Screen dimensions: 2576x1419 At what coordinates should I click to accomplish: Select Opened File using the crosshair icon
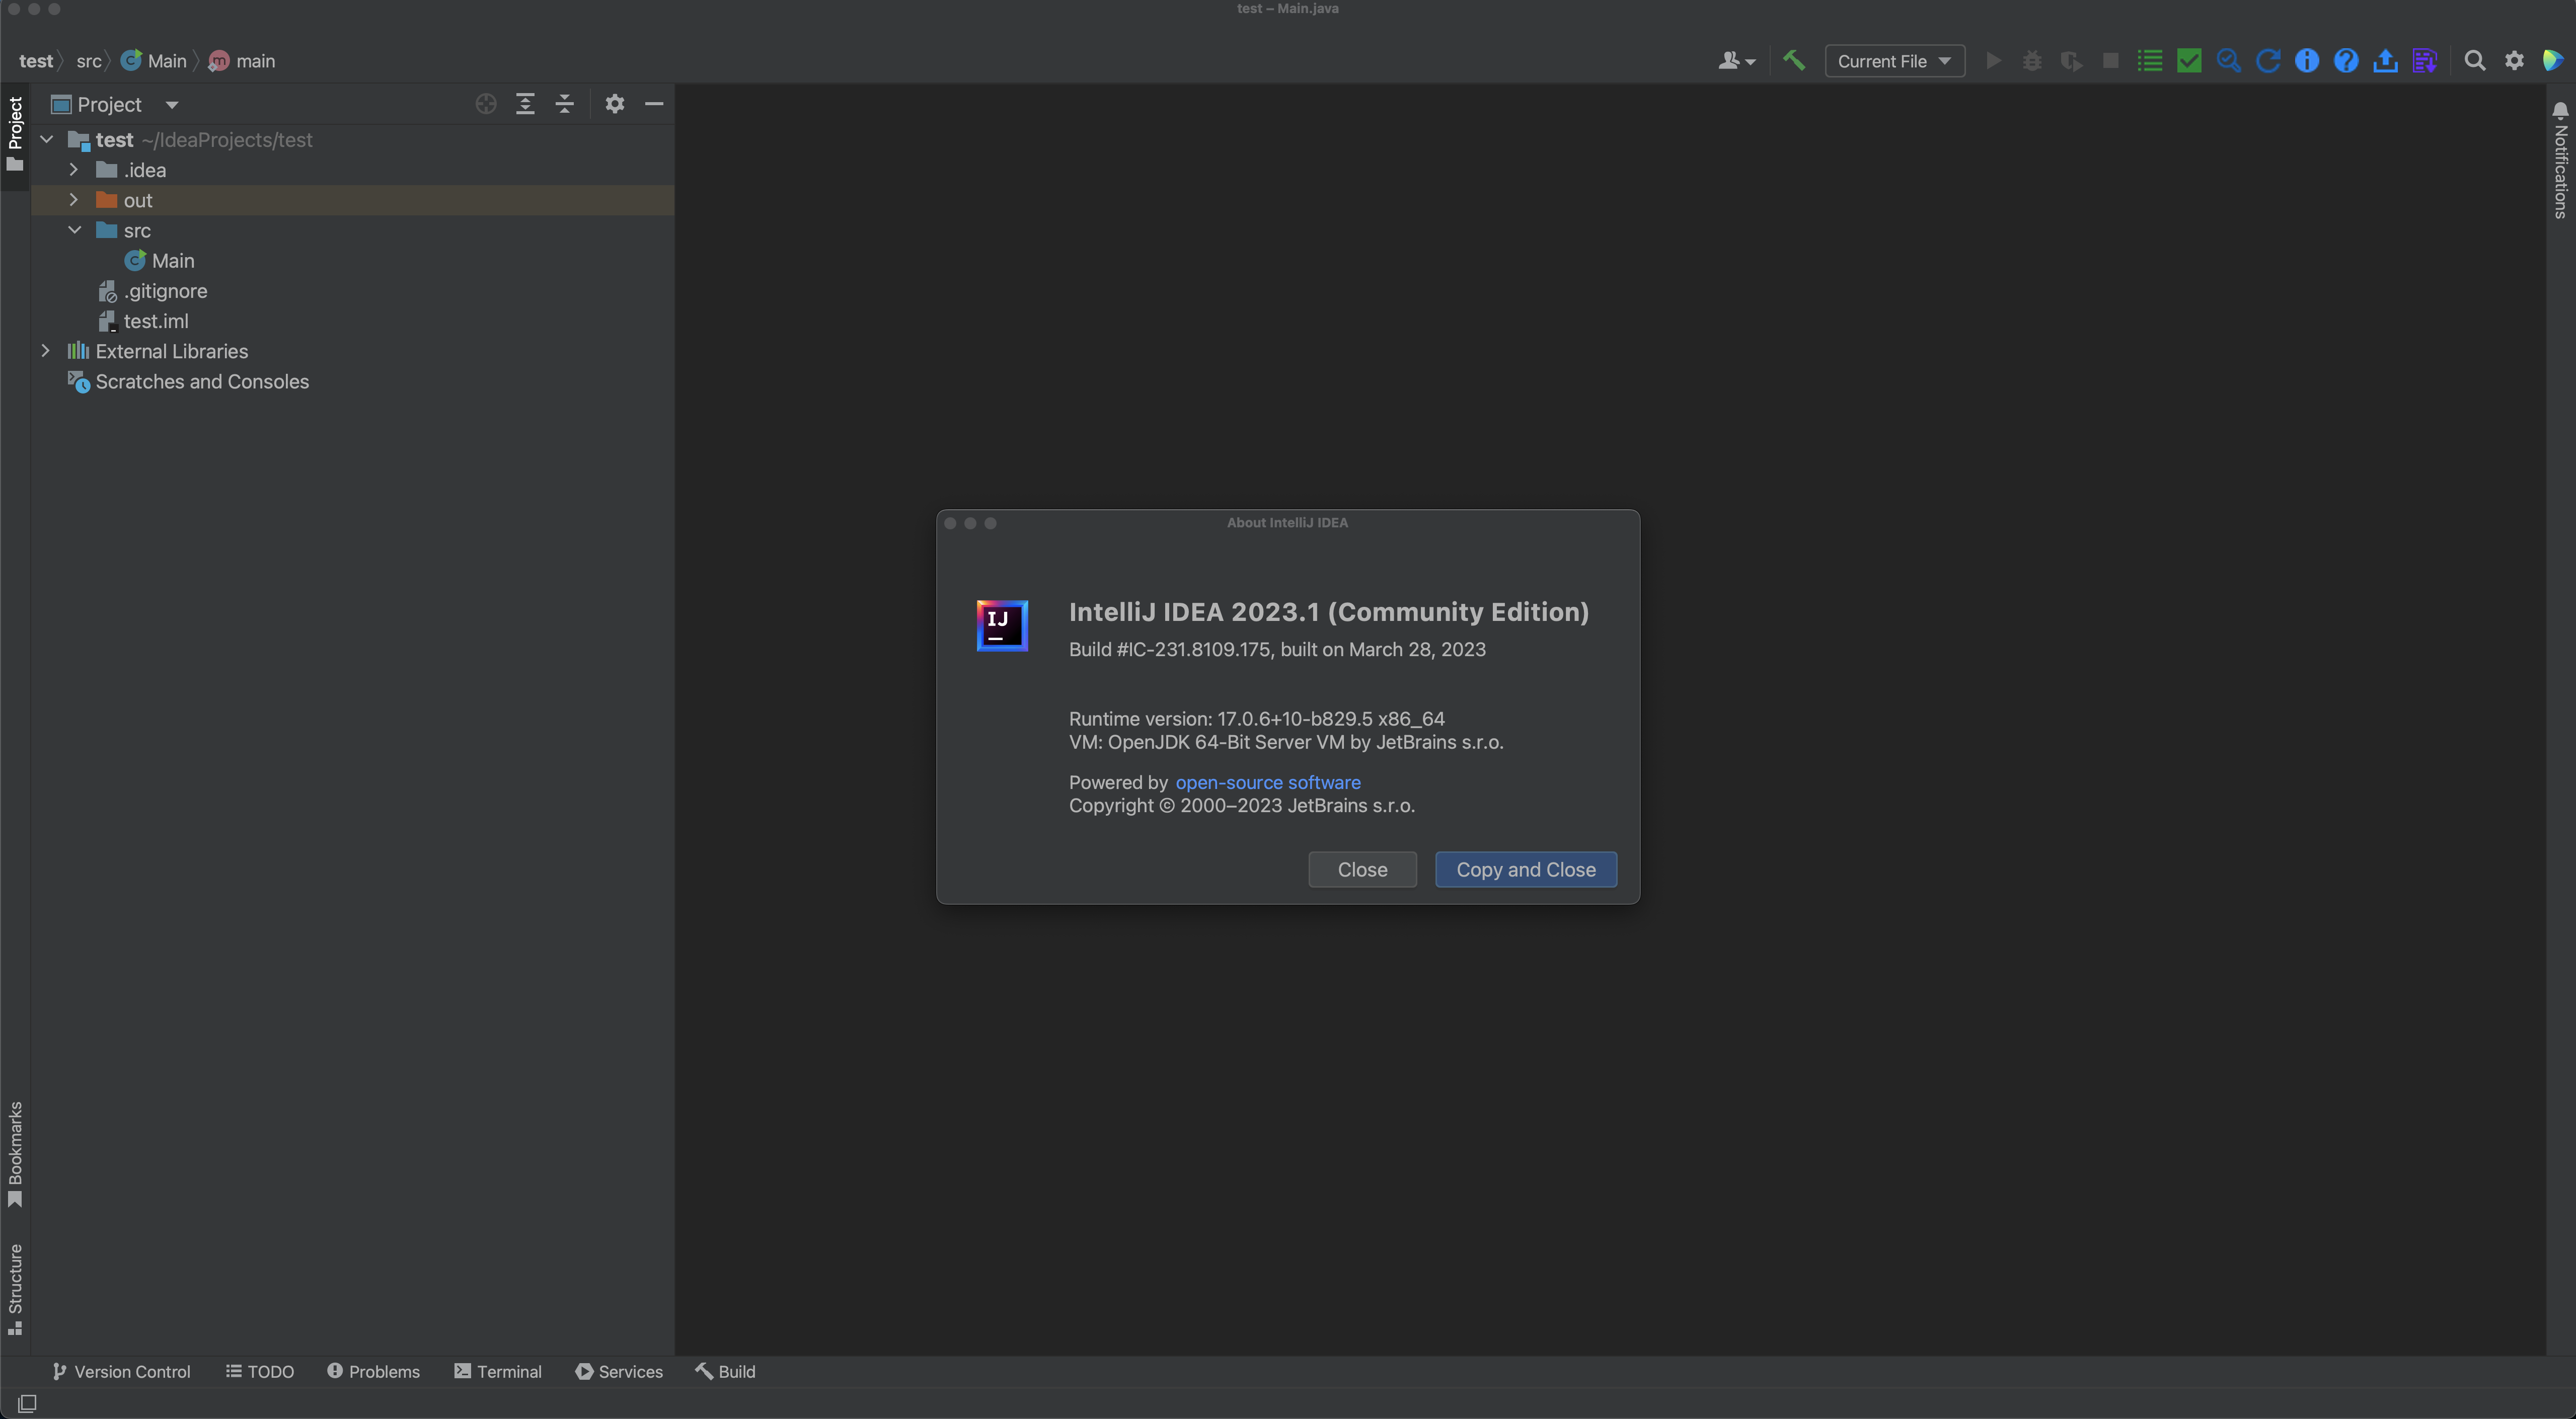click(485, 104)
